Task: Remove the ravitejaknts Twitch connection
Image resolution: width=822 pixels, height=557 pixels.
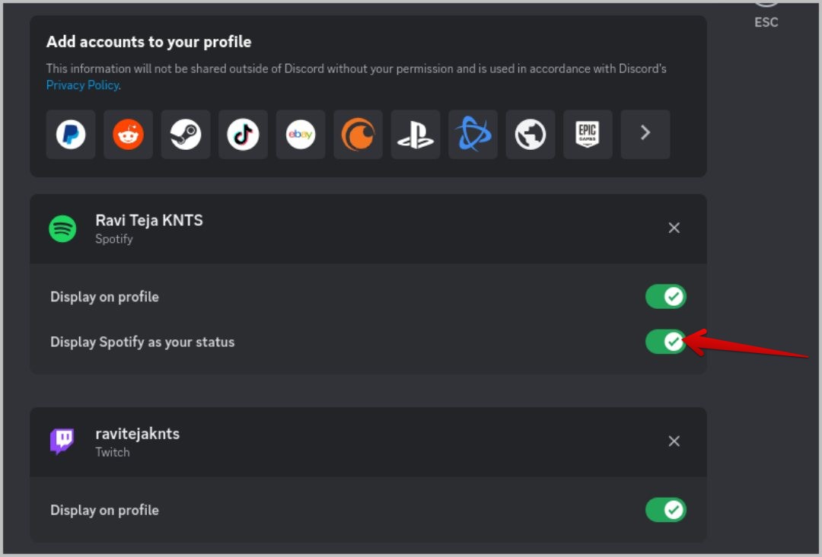Action: (x=674, y=441)
